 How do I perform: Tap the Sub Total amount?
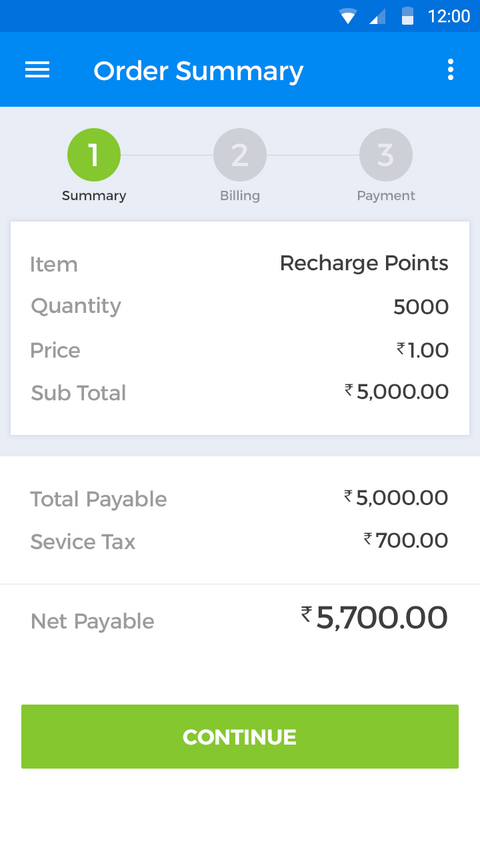tap(397, 392)
